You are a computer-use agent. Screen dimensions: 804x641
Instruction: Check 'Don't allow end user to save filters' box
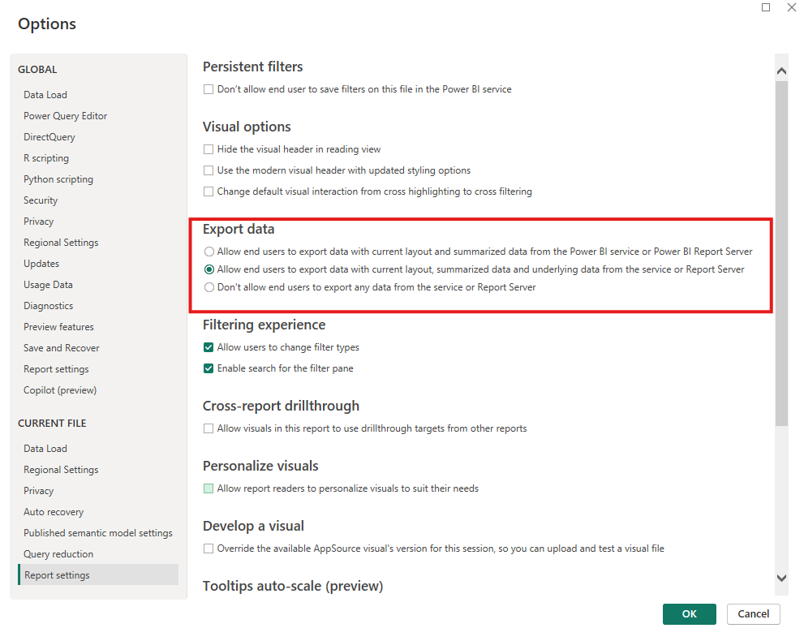[x=209, y=89]
